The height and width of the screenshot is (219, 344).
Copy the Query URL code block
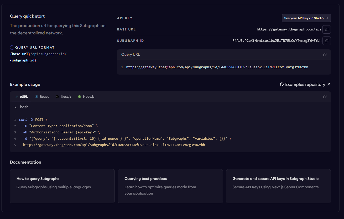[x=325, y=55]
